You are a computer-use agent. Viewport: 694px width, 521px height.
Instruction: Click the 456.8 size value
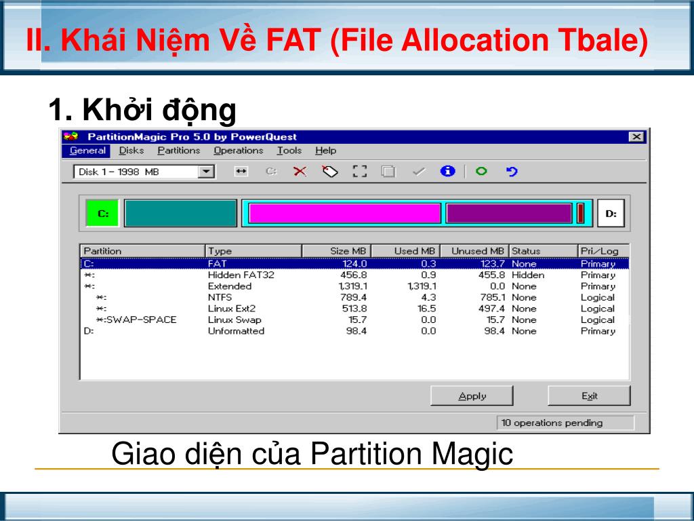coord(354,275)
